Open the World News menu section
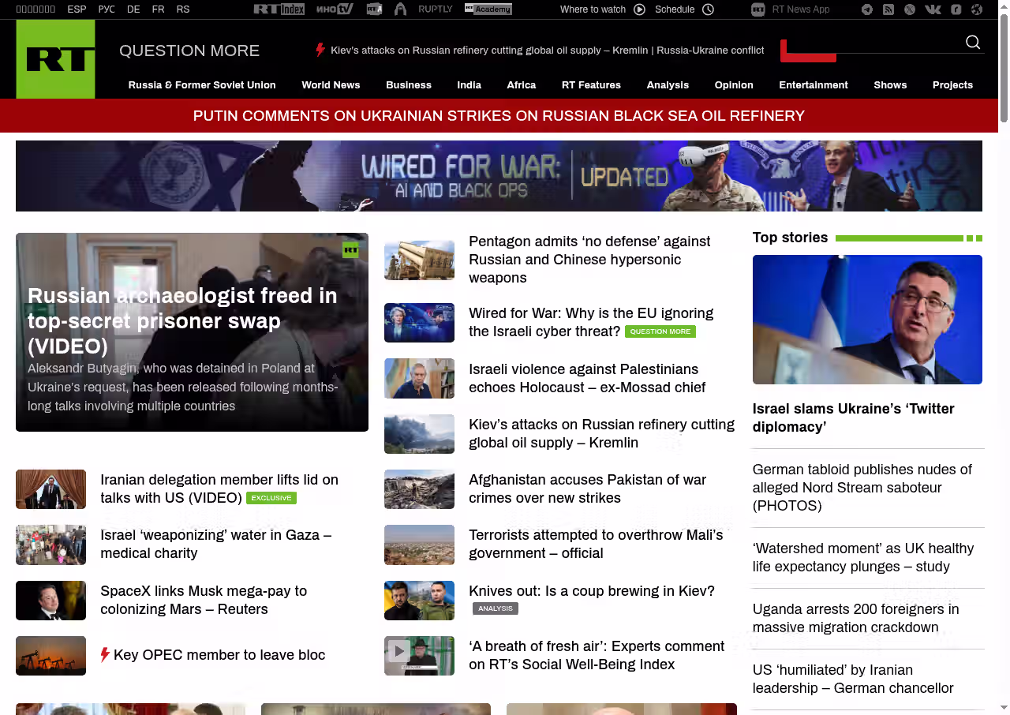The width and height of the screenshot is (1010, 715). pyautogui.click(x=331, y=85)
